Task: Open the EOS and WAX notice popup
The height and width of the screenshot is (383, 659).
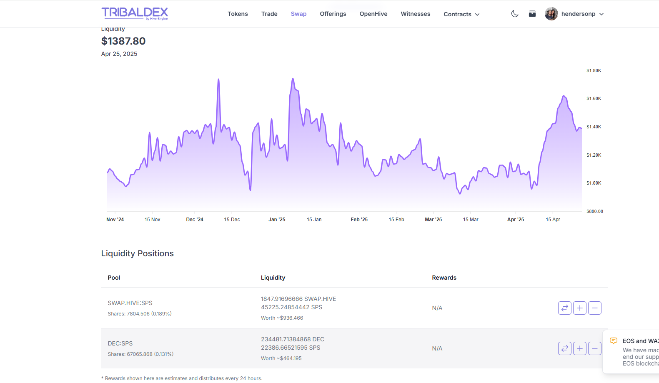Action: point(631,352)
